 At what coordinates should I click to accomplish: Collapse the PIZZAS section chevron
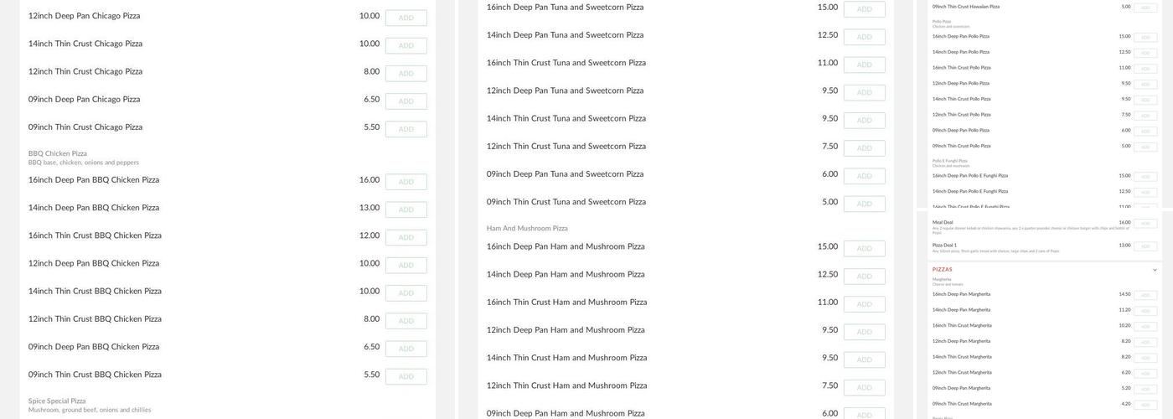click(1155, 270)
